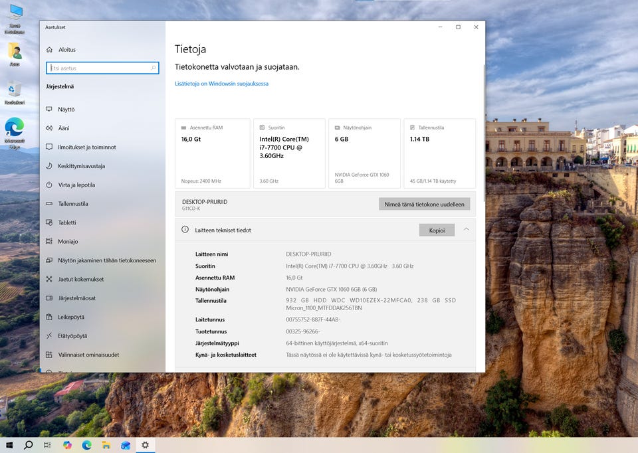This screenshot has height=453, width=638.
Task: Click the G11CD-K model text
Action: 191,209
